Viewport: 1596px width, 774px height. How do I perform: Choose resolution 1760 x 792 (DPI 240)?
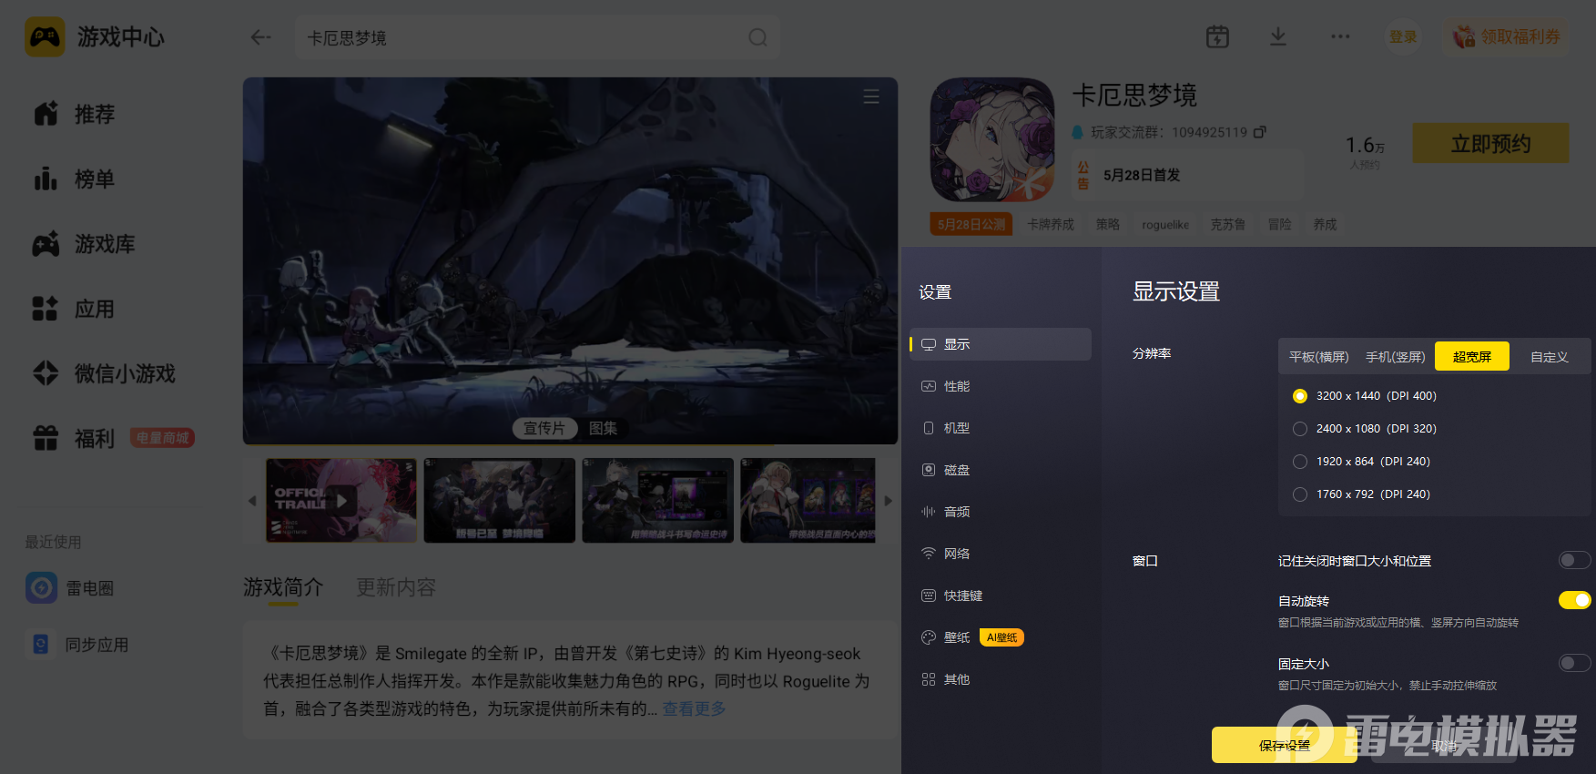coord(1300,494)
